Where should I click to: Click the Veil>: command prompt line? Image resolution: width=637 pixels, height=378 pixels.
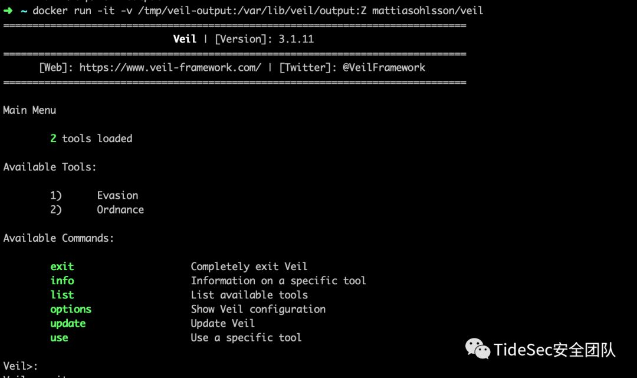[21, 366]
